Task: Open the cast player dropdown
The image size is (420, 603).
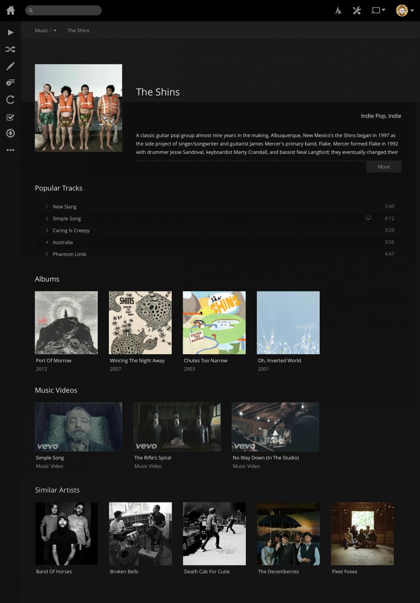Action: [378, 10]
